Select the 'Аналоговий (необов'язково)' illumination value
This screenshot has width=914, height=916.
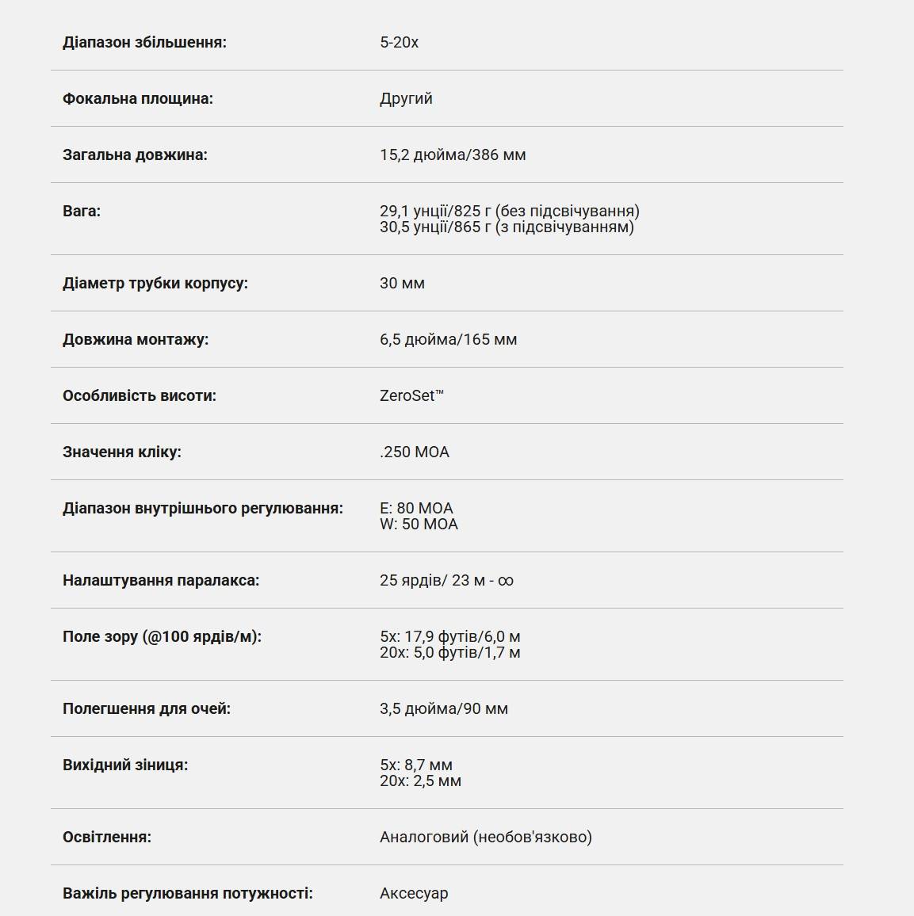tap(486, 838)
